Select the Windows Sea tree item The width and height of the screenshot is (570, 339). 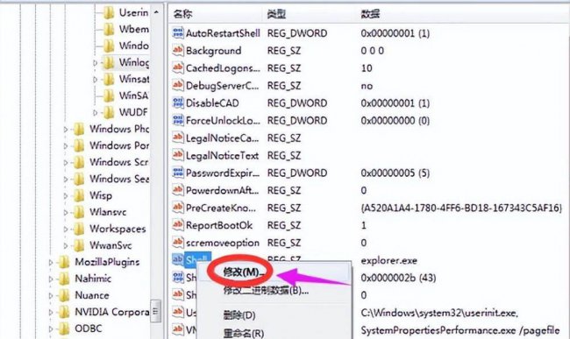[119, 179]
